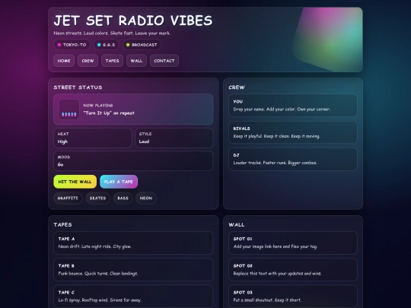Click the WALL section heading
The width and height of the screenshot is (411, 308).
(x=237, y=224)
